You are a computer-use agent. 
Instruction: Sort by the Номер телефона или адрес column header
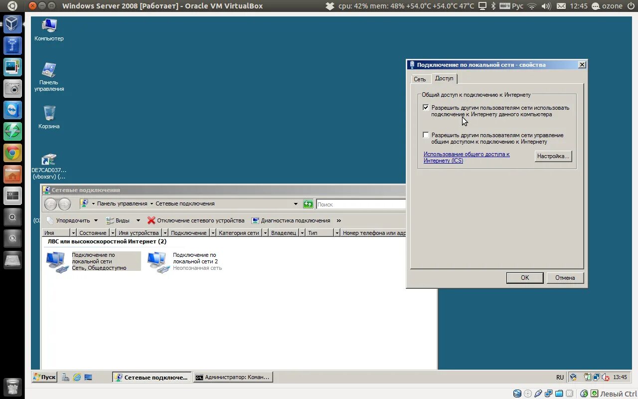[374, 233]
